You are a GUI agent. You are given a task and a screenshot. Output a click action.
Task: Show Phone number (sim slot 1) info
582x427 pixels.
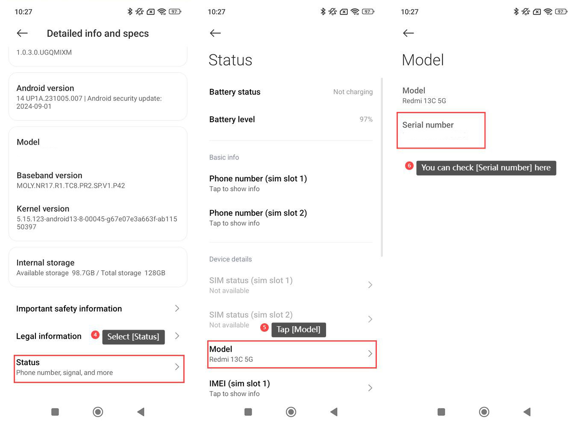tap(258, 183)
